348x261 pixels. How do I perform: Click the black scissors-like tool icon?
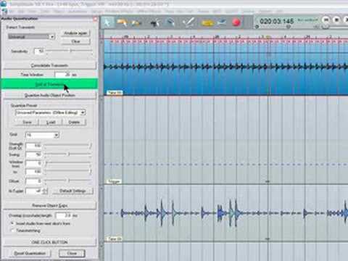[155, 23]
